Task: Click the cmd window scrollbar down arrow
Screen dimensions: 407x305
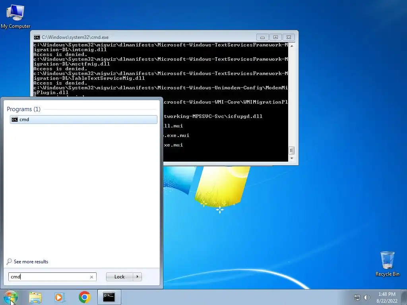Action: click(x=292, y=158)
